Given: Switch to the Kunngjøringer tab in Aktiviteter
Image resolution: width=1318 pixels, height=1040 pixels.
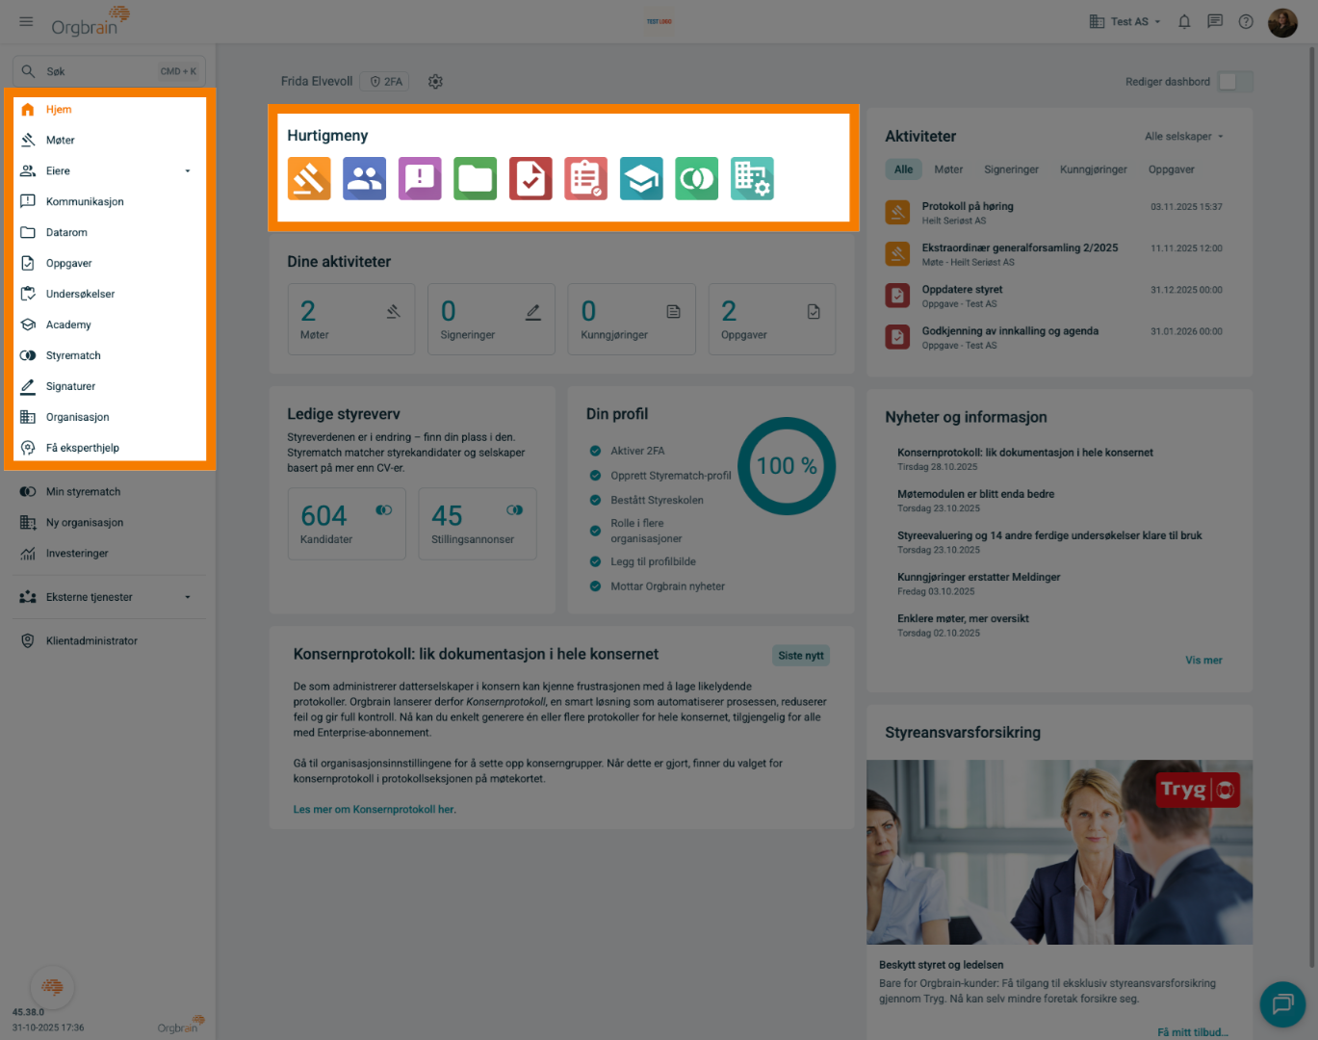Looking at the screenshot, I should (1094, 169).
